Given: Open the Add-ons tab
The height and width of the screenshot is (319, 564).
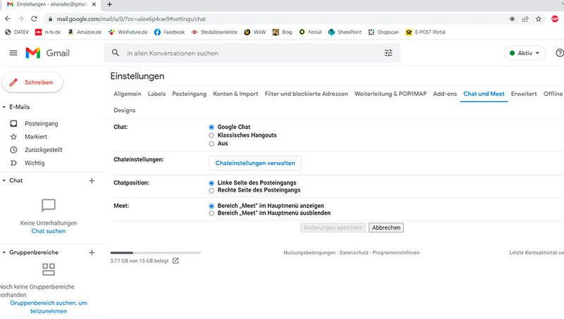Looking at the screenshot, I should [x=445, y=94].
